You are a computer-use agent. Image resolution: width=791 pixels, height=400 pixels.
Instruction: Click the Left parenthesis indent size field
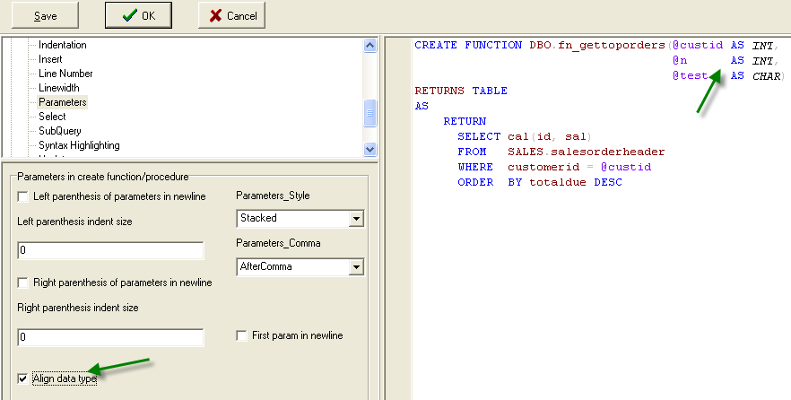pos(110,251)
